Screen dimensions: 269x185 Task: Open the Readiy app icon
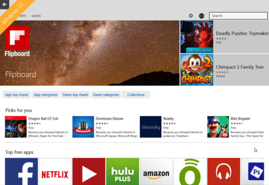pos(150,127)
